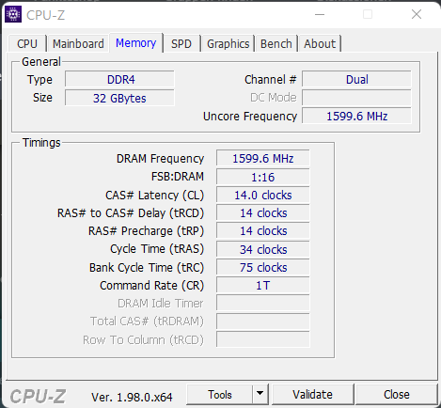441x408 pixels.
Task: Click the CAS# Latency (CL) label
Action: pyautogui.click(x=154, y=196)
